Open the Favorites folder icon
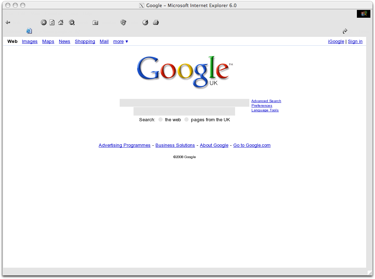375x279 pixels. 96,23
